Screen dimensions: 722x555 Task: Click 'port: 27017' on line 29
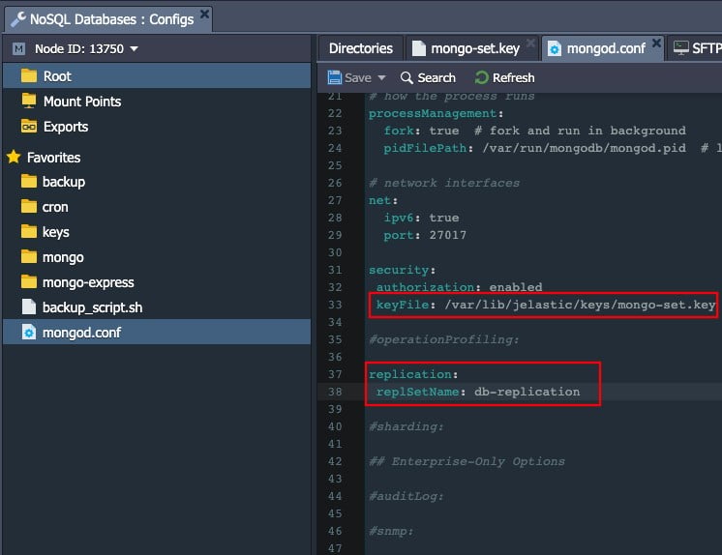[425, 235]
